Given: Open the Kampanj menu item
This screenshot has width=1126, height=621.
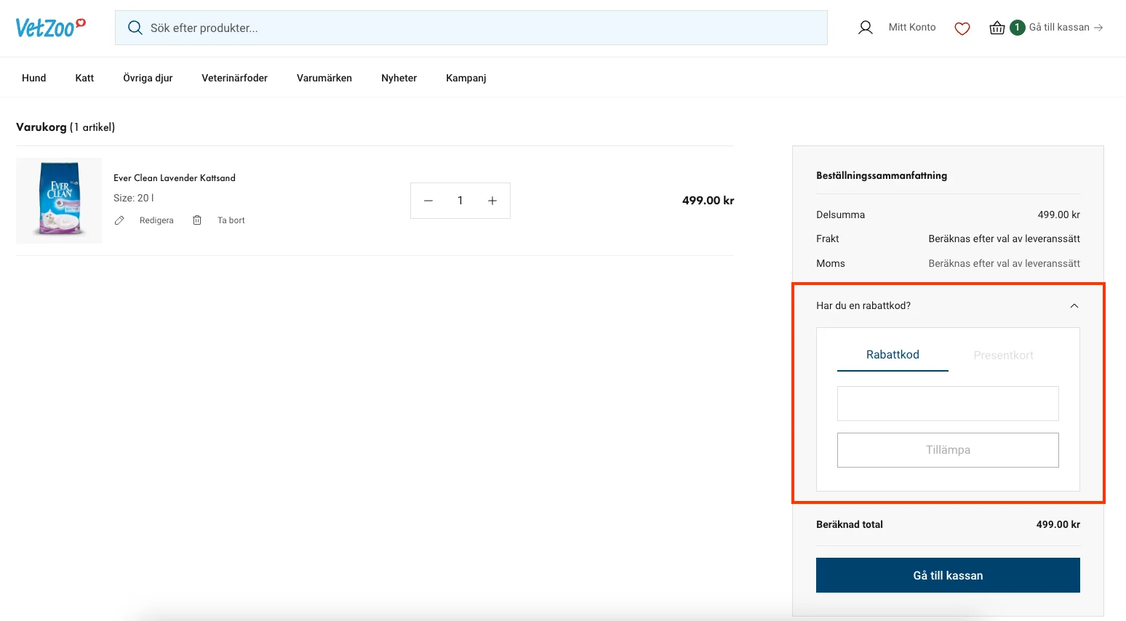Looking at the screenshot, I should [466, 78].
